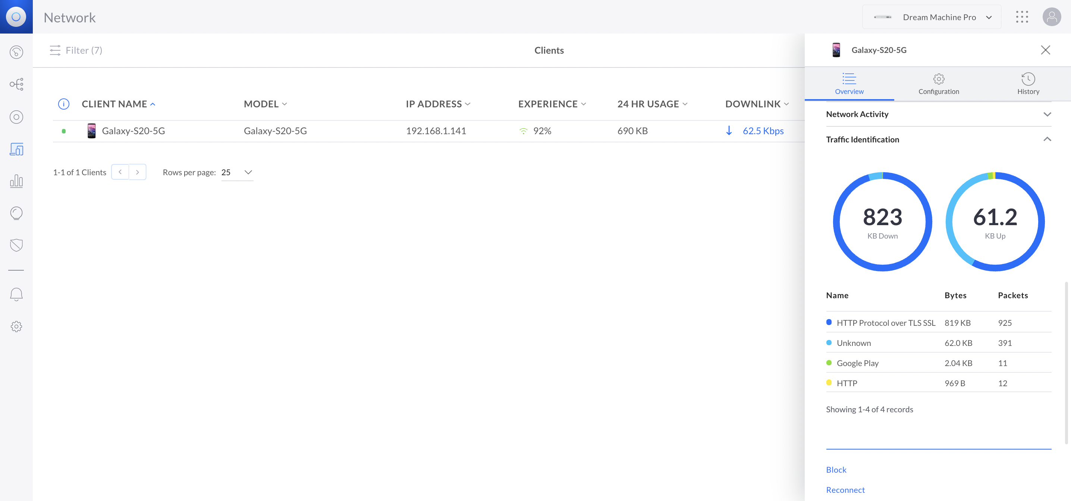Switch to the Configuration tab

(x=938, y=83)
